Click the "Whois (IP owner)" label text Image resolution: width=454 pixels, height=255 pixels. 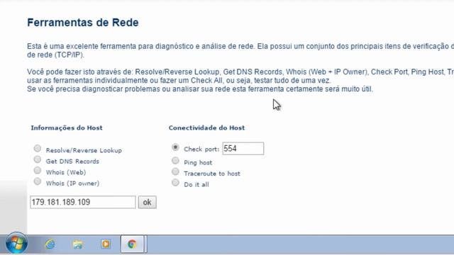(72, 183)
